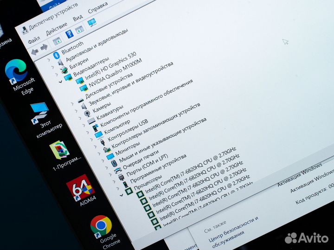This screenshot has height=250, width=334.
Task: Expand the Дисковые устройства node
Action: click(x=72, y=103)
